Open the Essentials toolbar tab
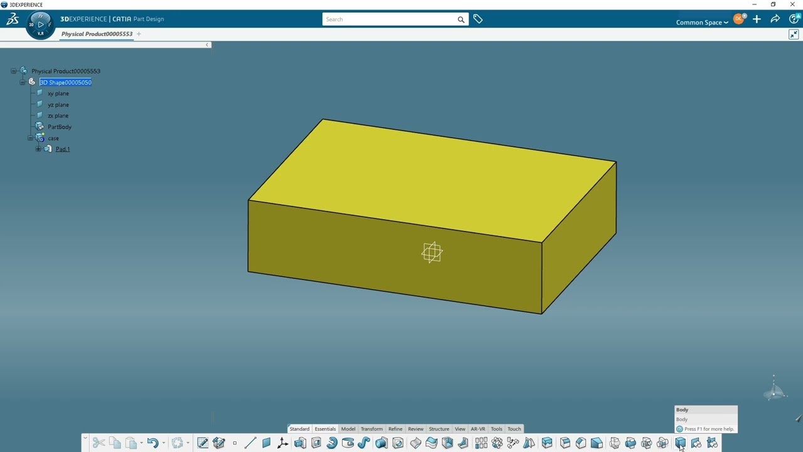803x452 pixels. pos(325,429)
